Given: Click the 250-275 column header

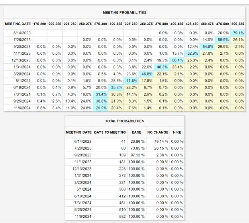Looking at the screenshot, I should (x=85, y=24).
